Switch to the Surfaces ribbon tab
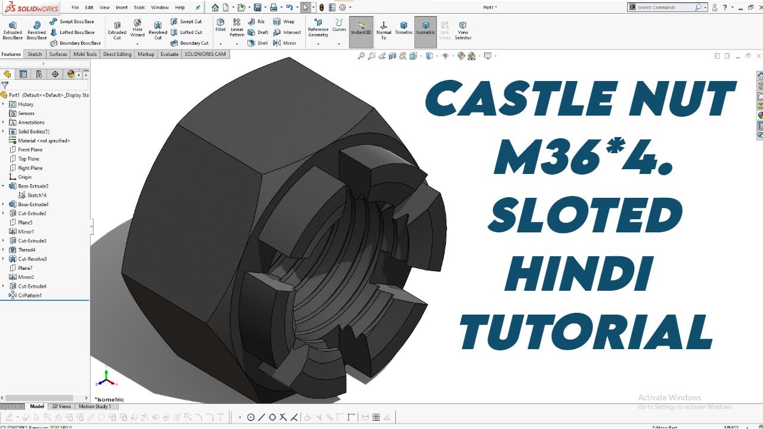763x429 pixels. (x=58, y=54)
